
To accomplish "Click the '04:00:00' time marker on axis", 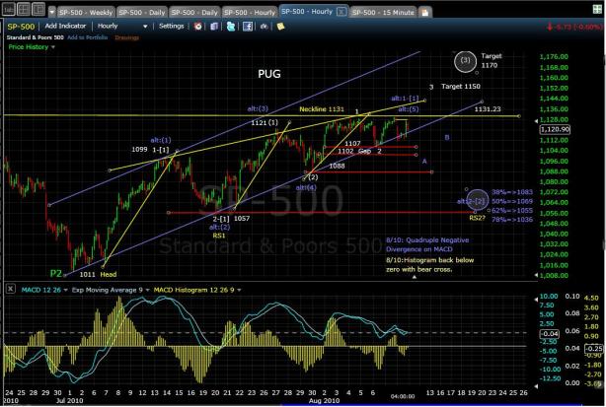I will coord(403,396).
